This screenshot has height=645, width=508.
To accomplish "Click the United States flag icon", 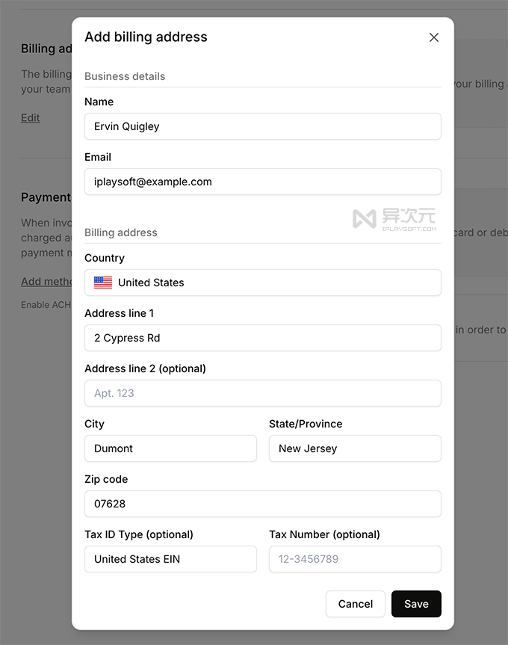I will [x=103, y=283].
